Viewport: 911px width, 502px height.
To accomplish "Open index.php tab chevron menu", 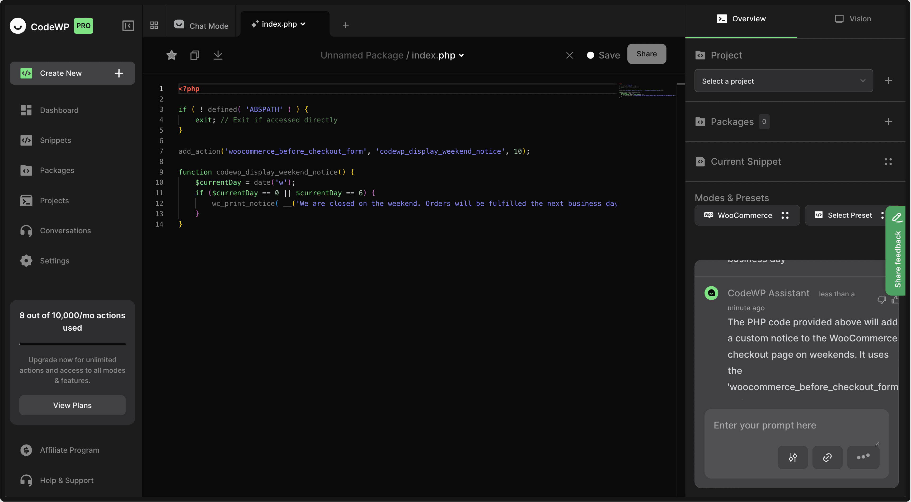I will coord(303,24).
